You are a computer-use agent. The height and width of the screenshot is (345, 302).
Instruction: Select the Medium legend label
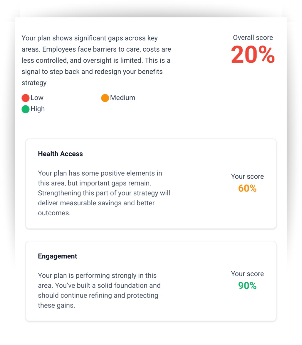123,98
